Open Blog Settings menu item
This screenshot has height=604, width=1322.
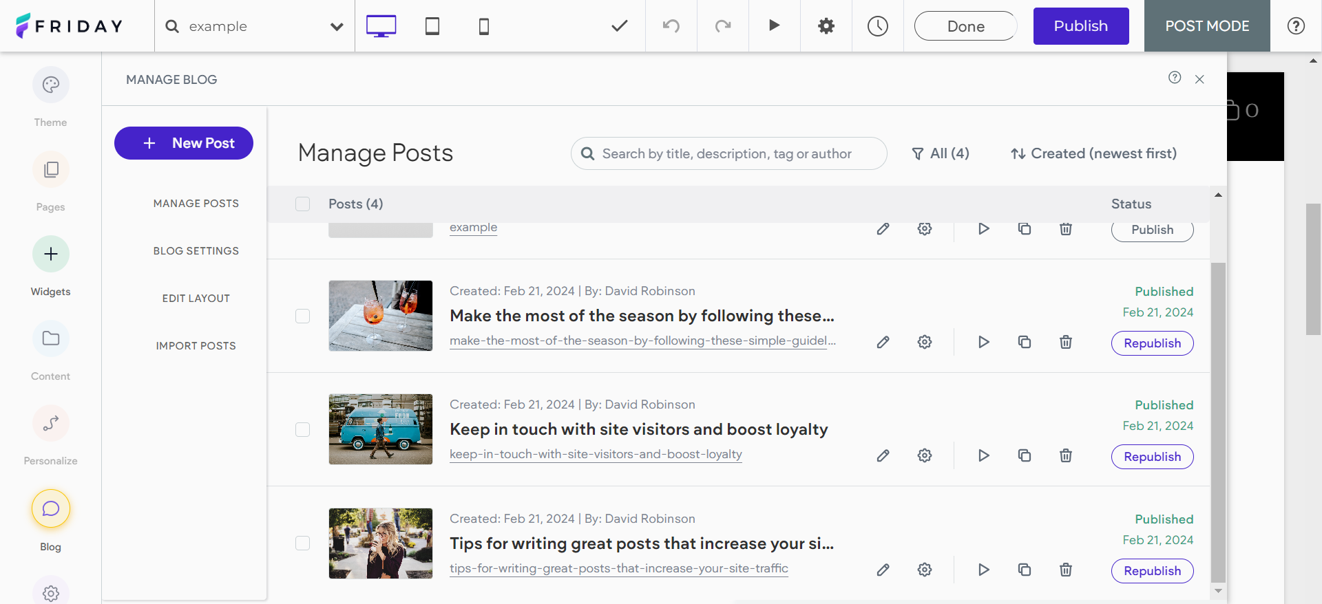(196, 251)
